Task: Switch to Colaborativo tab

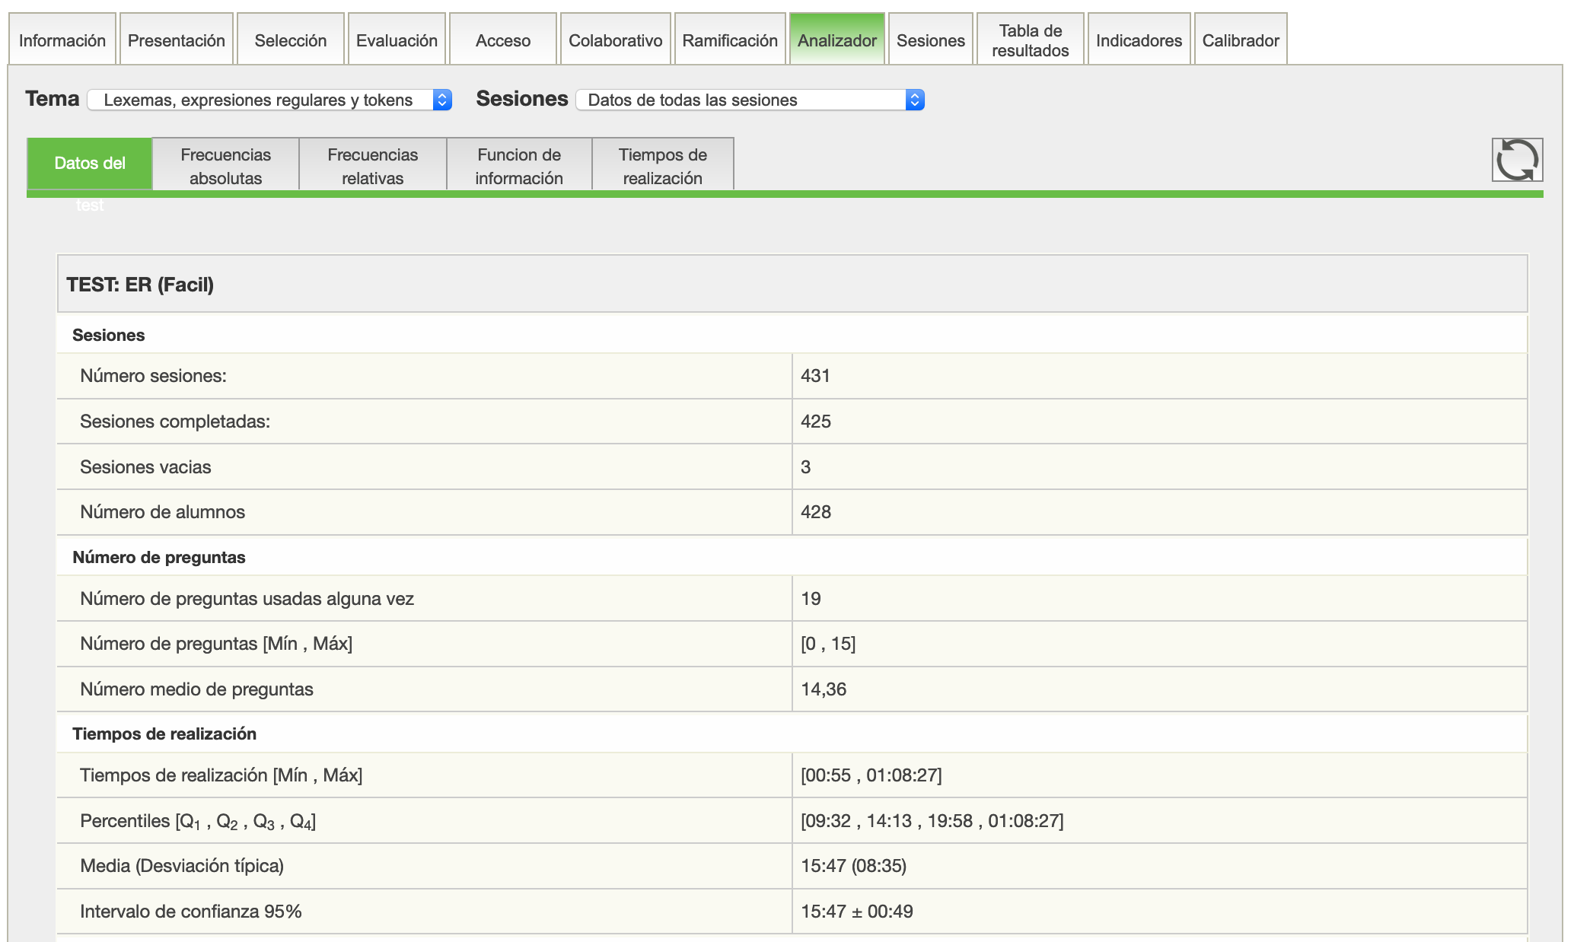Action: click(x=616, y=40)
